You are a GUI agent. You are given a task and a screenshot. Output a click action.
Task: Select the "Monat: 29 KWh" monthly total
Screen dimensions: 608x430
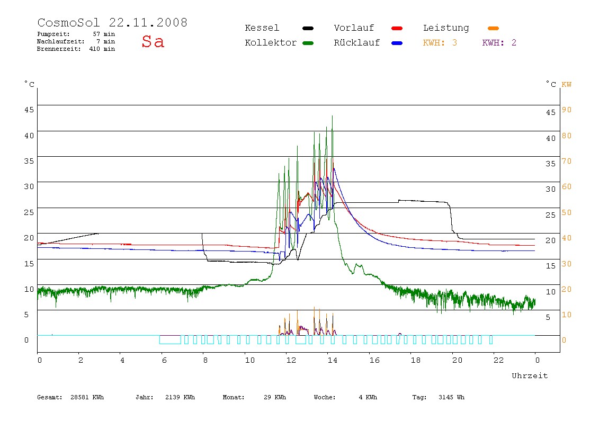pyautogui.click(x=254, y=397)
